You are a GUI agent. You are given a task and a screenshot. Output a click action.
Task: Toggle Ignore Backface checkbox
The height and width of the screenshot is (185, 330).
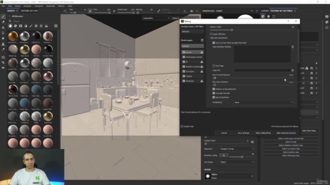(x=213, y=97)
